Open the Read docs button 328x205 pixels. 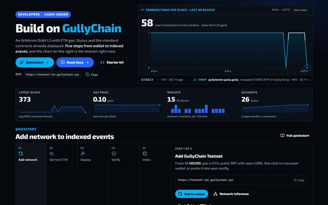click(75, 62)
